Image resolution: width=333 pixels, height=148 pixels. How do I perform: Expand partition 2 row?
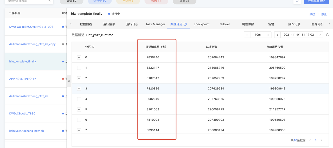click(79, 78)
